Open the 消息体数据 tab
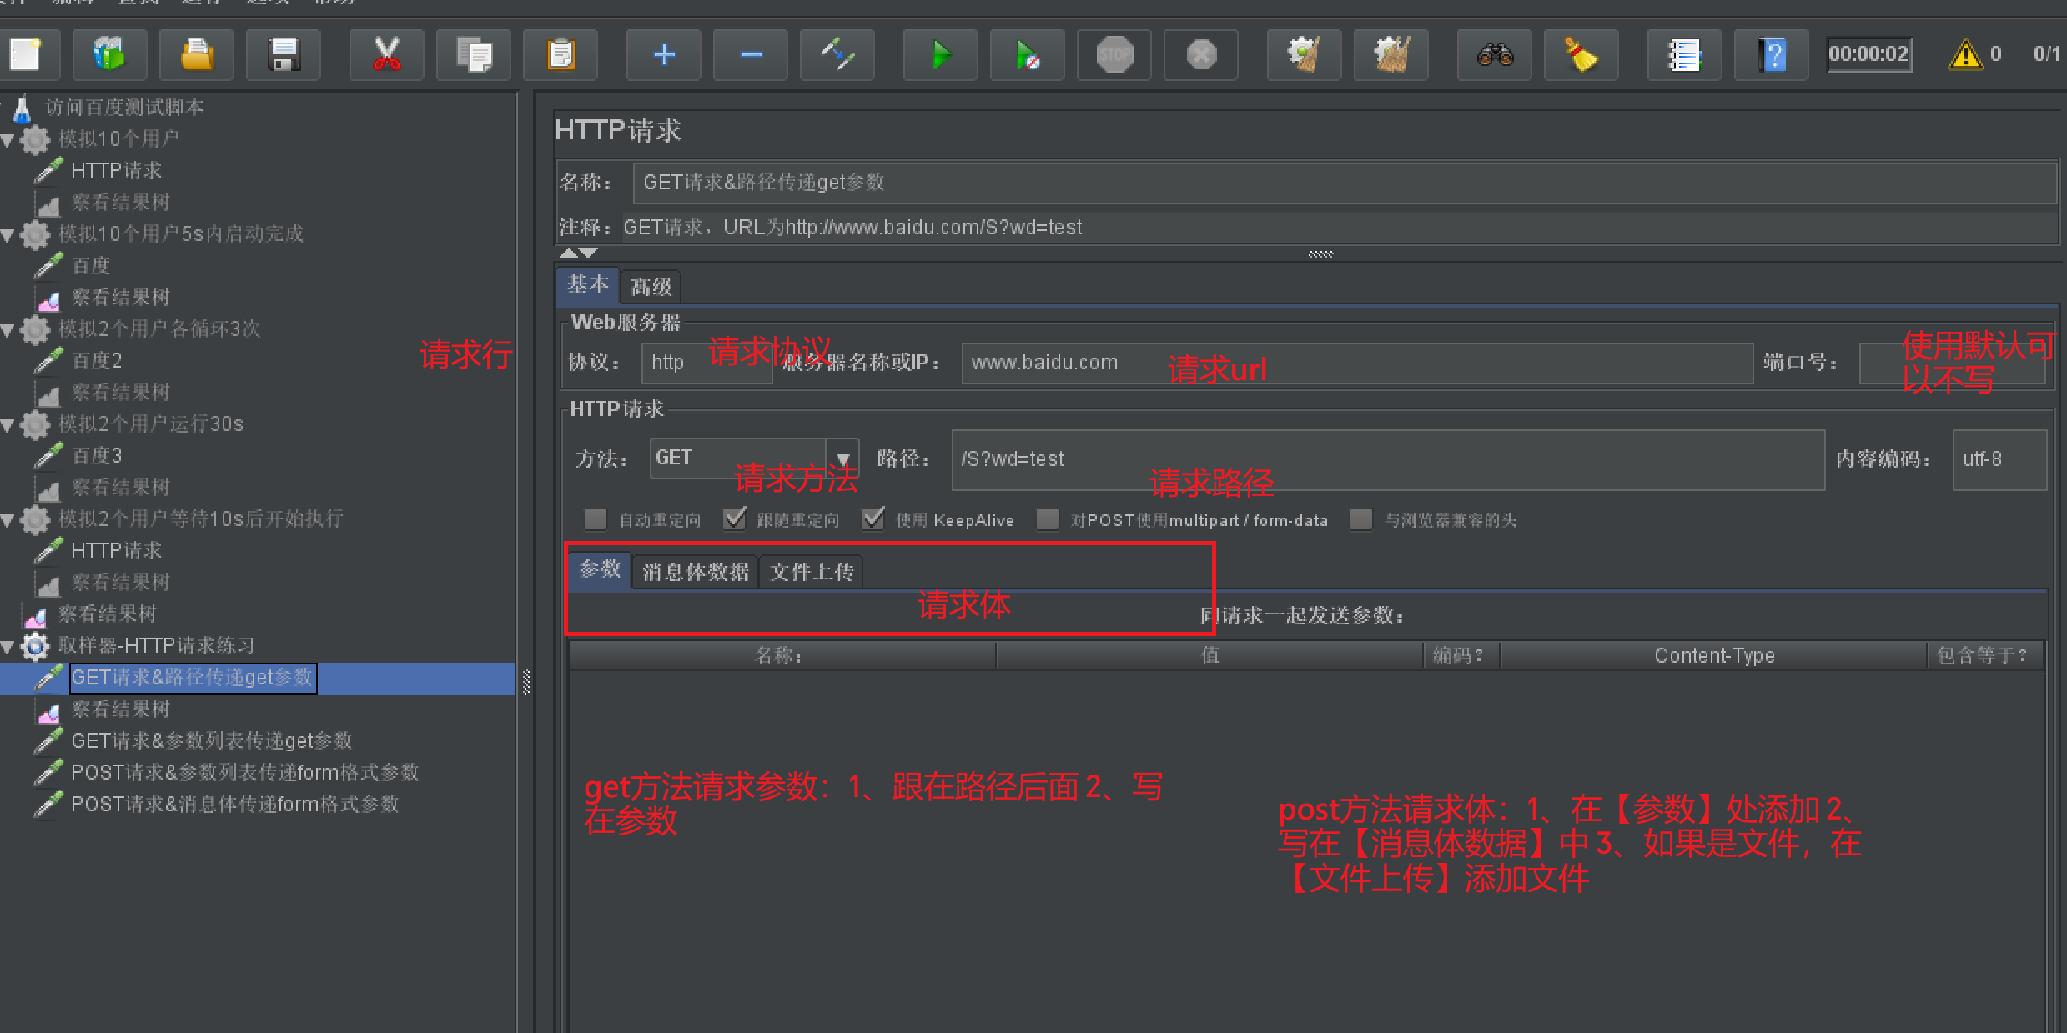 pos(695,572)
